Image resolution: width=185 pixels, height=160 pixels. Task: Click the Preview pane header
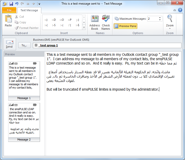[x=24, y=54]
